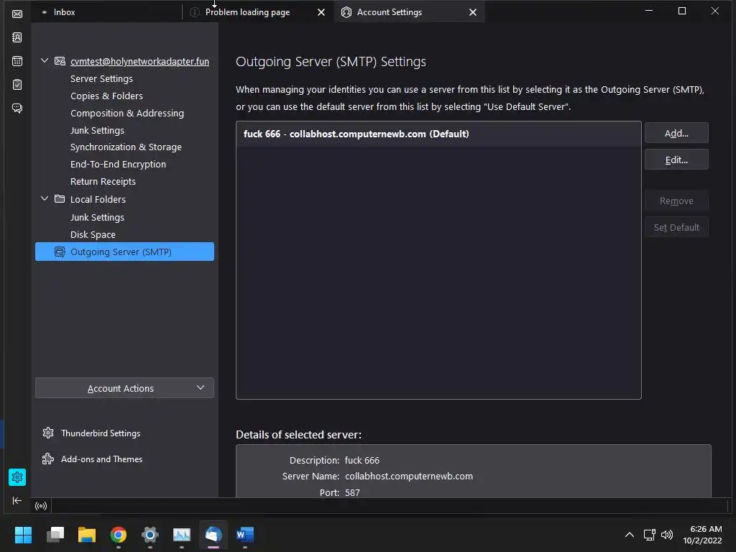Screen dimensions: 736x552
Task: Select collabhost.computernewb.com server in list
Action: coord(438,134)
